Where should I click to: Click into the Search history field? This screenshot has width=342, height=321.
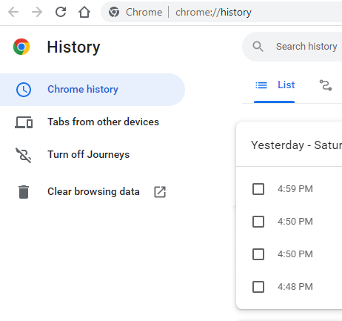(306, 47)
